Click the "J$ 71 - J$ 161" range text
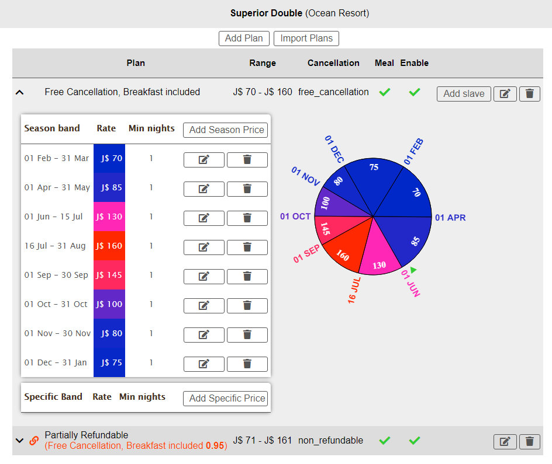Viewport: 552px width, 464px height. (x=263, y=440)
